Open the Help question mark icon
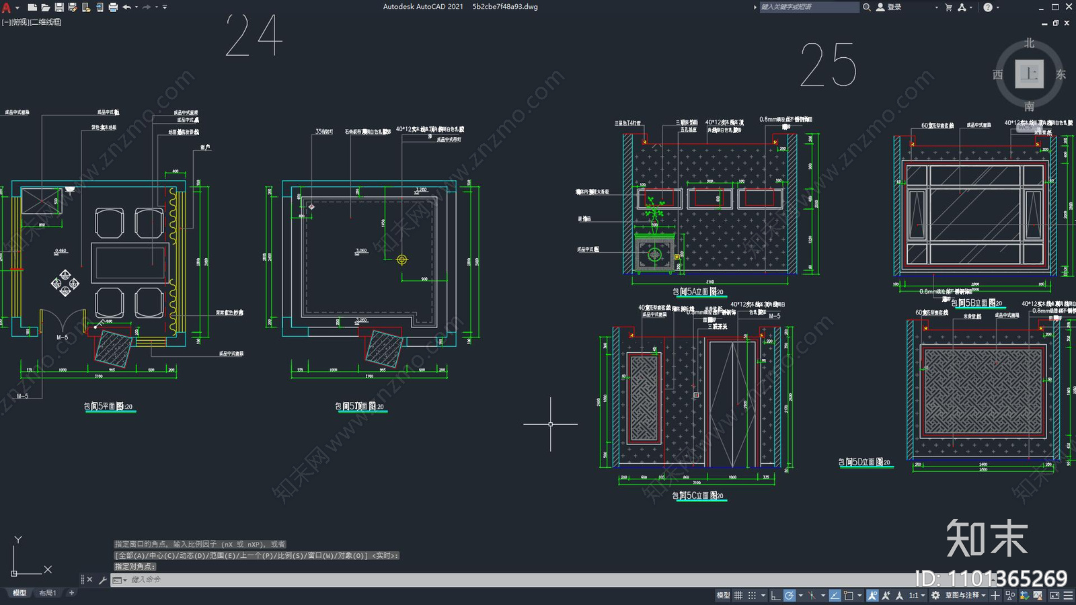 988,7
